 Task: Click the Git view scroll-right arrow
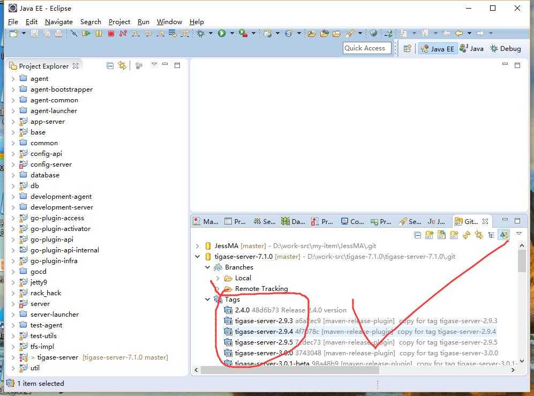(513, 370)
